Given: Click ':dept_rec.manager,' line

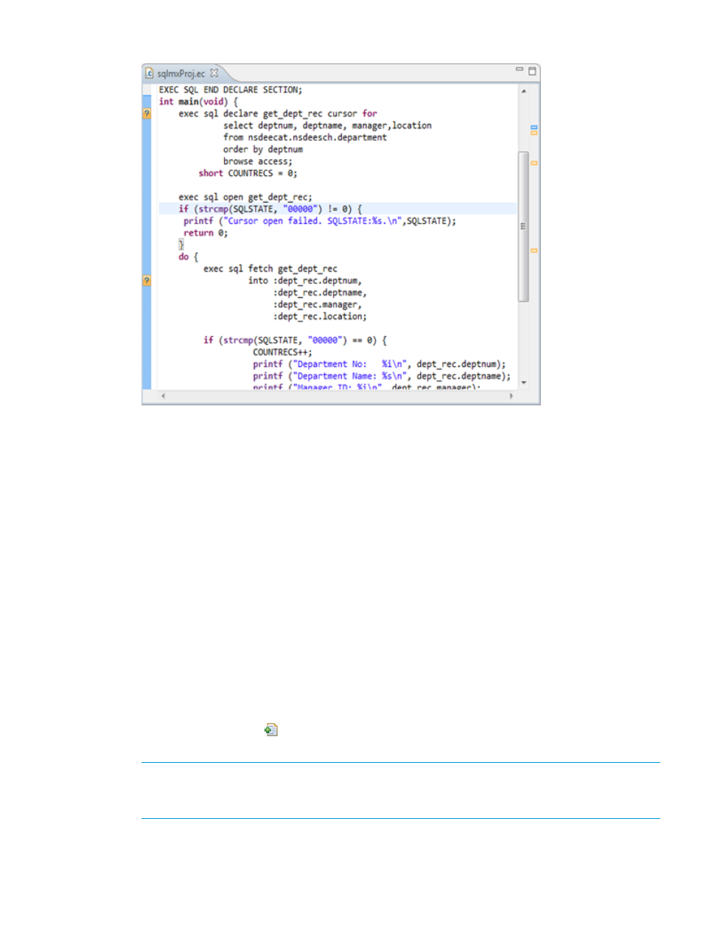Looking at the screenshot, I should click(318, 304).
